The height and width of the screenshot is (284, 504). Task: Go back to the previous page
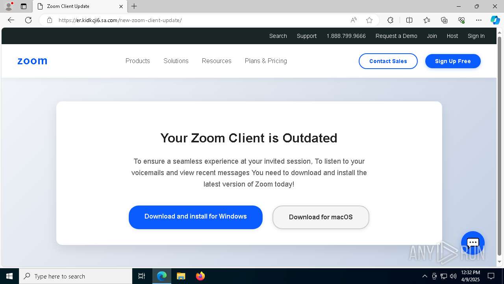pos(11,20)
